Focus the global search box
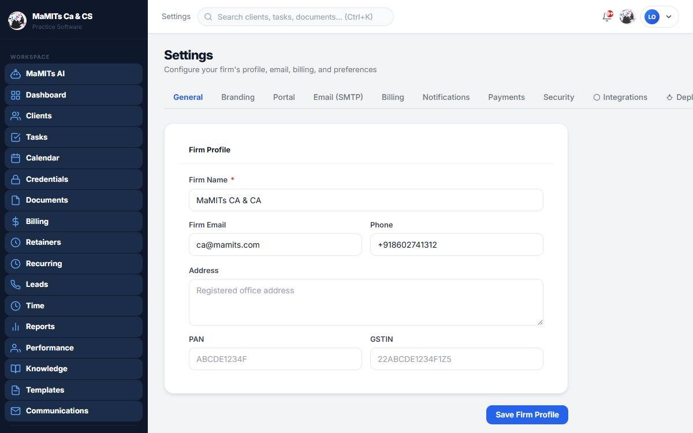The height and width of the screenshot is (433, 693). coord(296,17)
